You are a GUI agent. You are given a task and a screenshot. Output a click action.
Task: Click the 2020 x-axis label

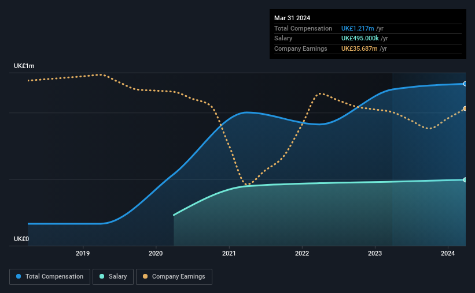point(156,253)
